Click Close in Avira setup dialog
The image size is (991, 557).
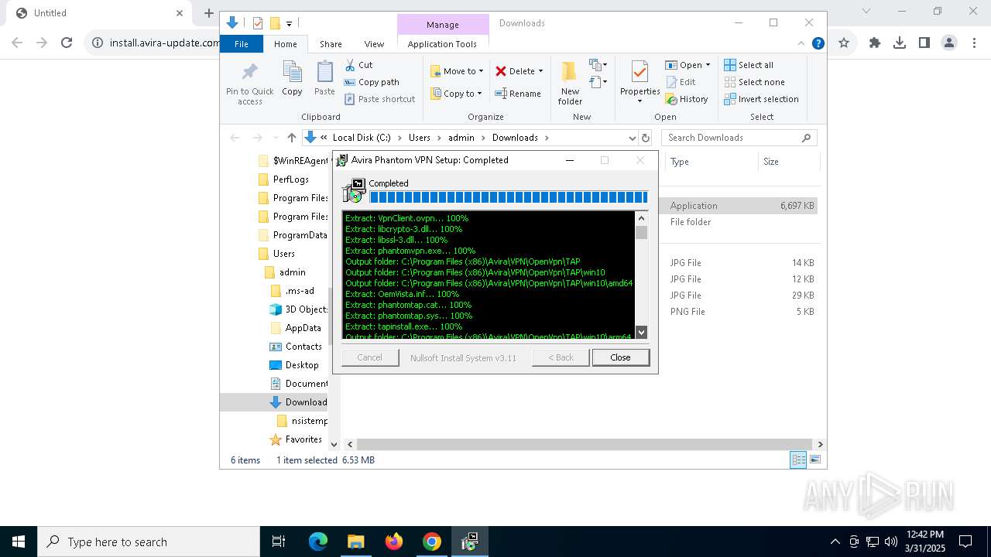pos(620,357)
